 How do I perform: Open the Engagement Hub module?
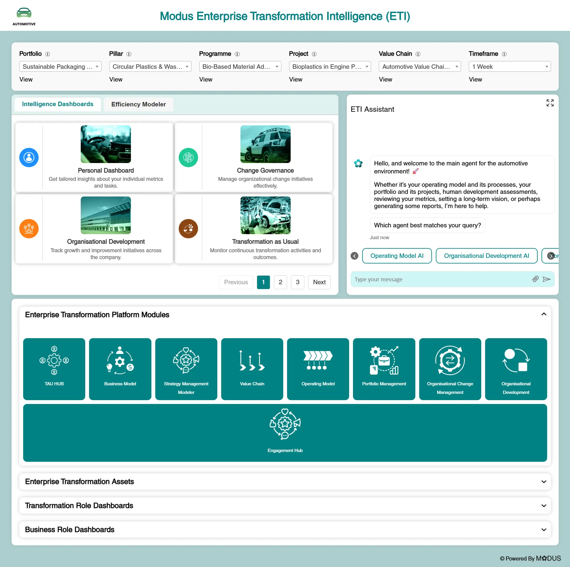click(285, 433)
